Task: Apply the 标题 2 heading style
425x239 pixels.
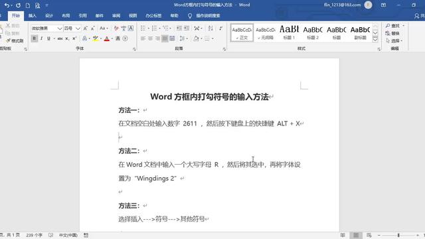Action: pos(313,33)
